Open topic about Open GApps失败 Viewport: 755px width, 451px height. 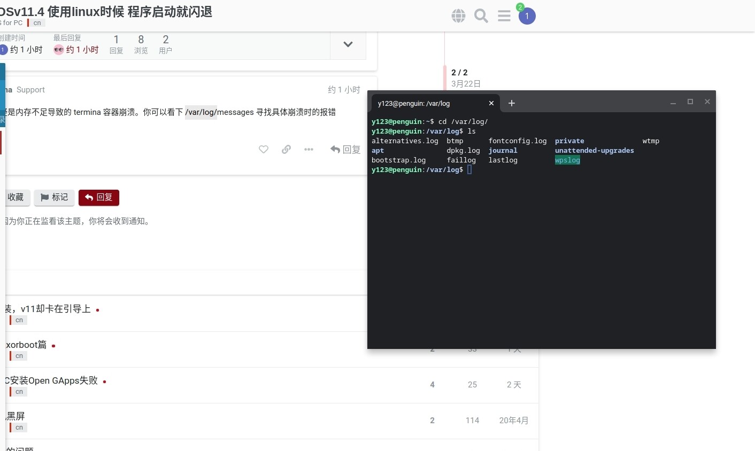[x=51, y=380]
